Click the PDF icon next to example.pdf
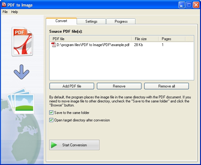 click(54, 45)
